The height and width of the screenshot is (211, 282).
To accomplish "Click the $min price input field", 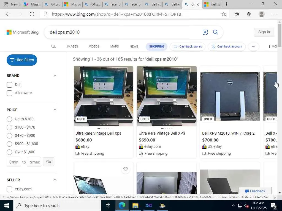I will click(14, 162).
